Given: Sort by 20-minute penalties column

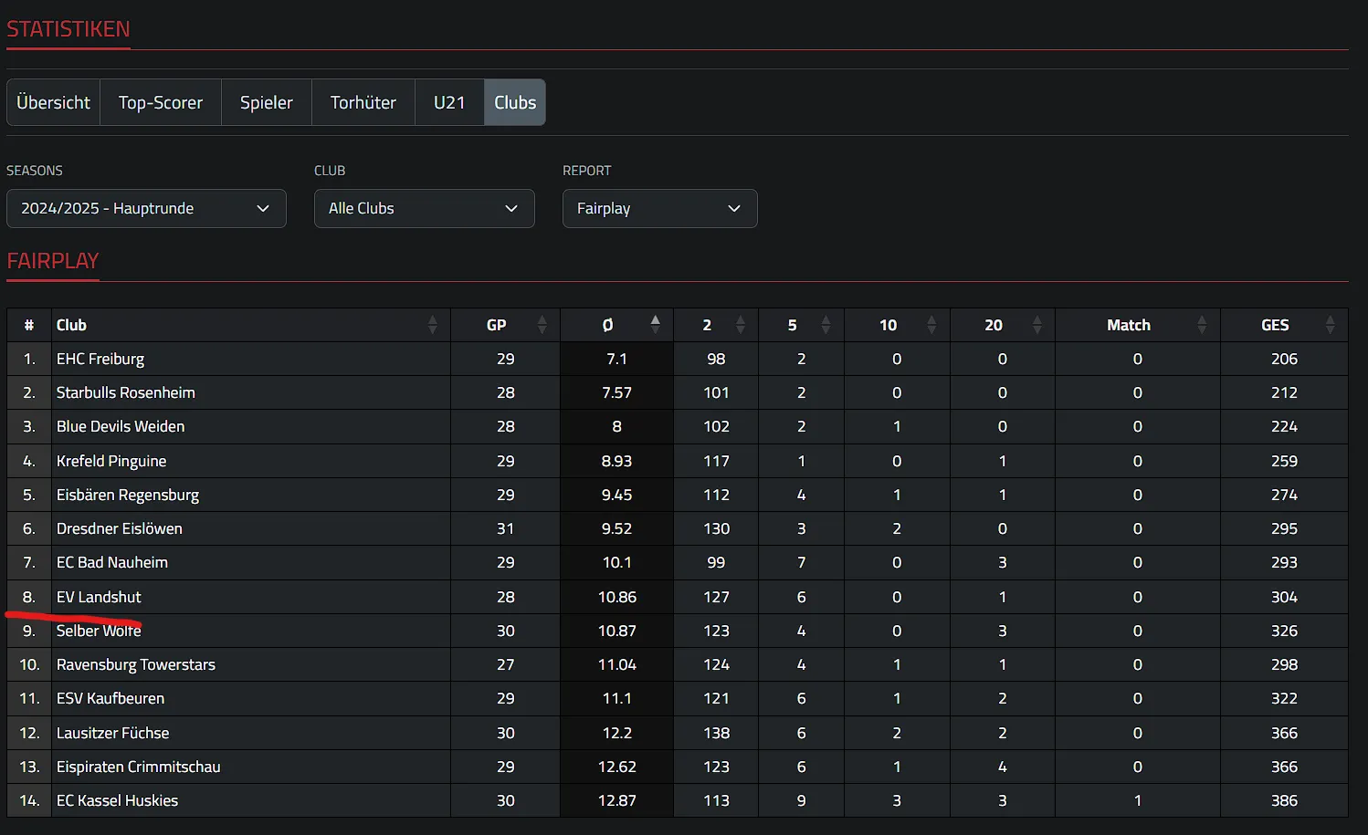Looking at the screenshot, I should [1037, 325].
